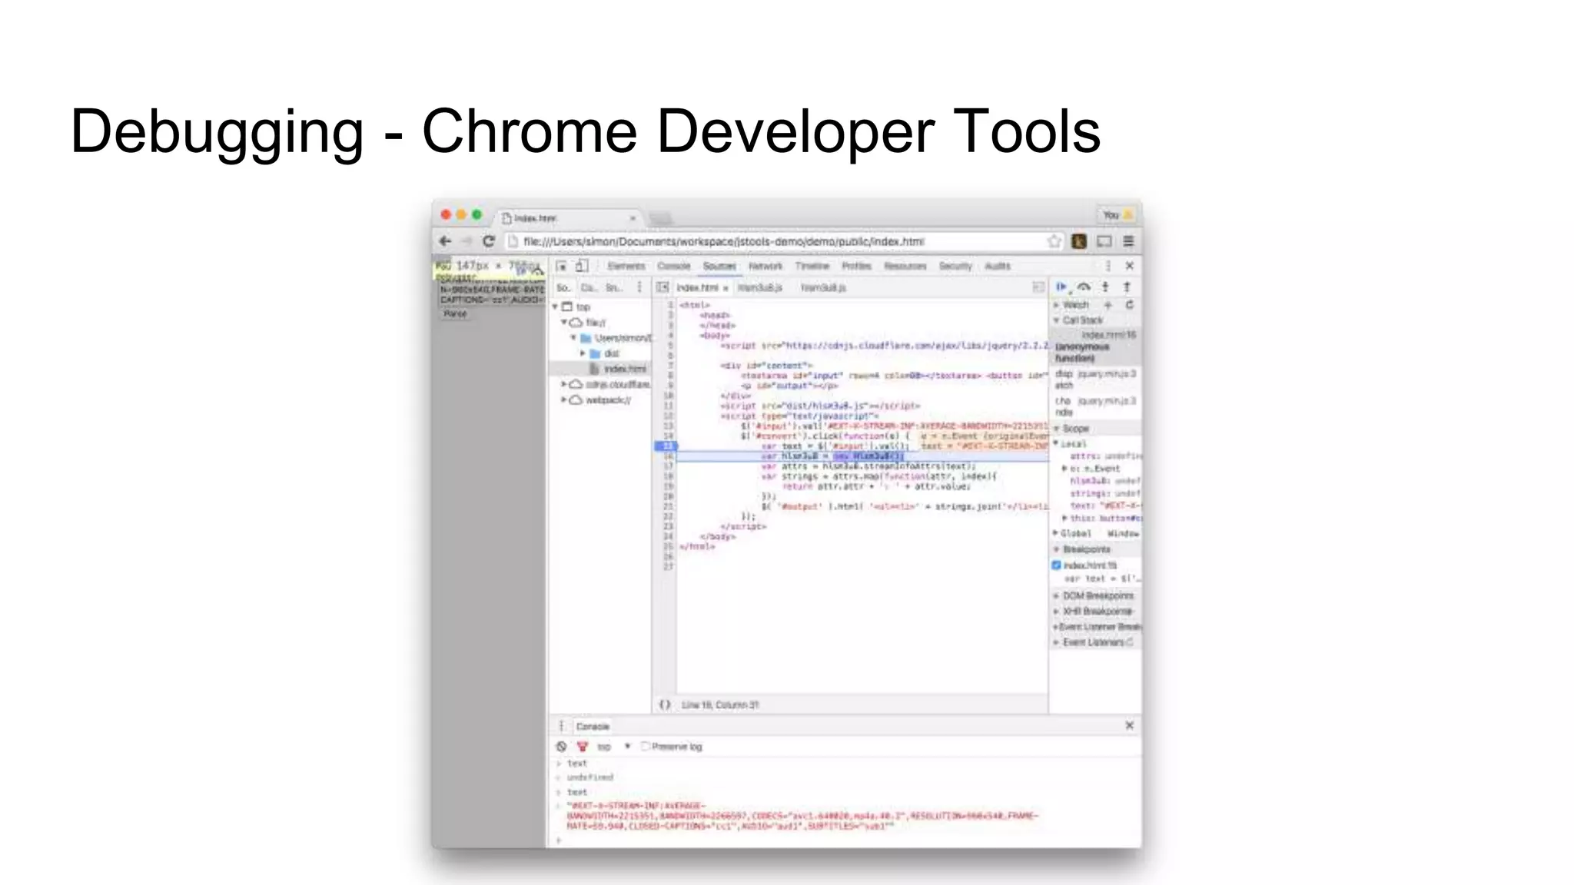Step out of the current function
This screenshot has height=885, width=1574.
[1127, 287]
